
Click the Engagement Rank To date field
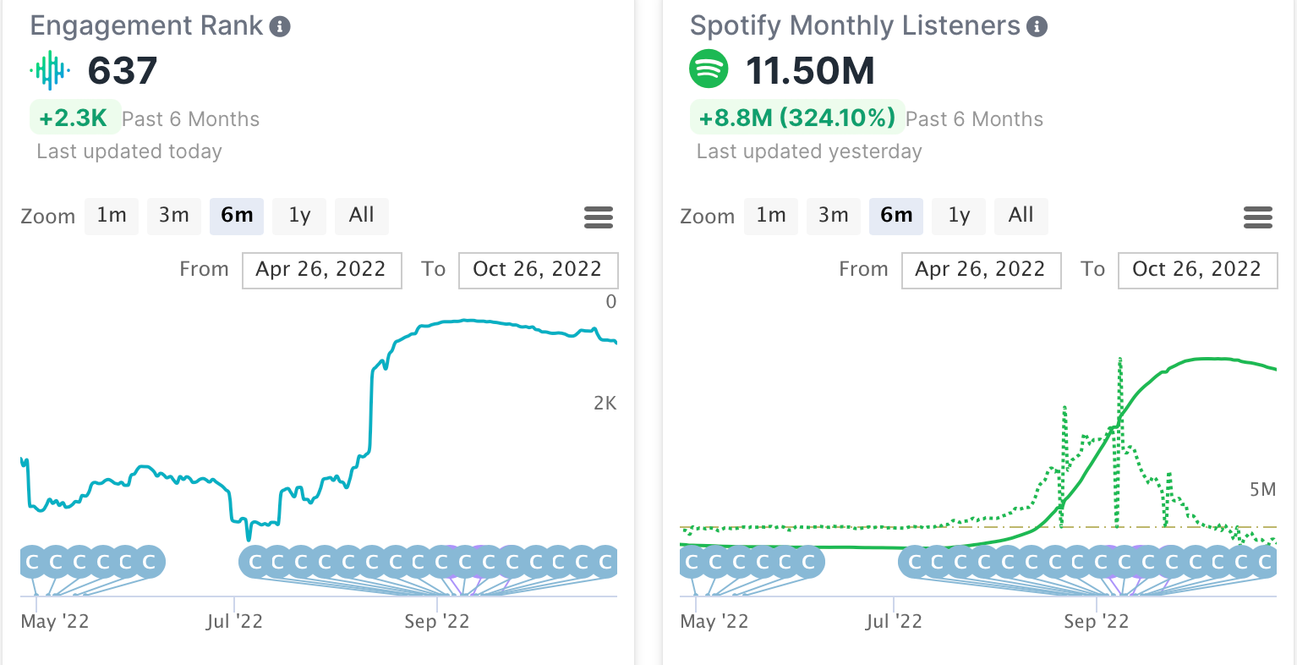538,270
